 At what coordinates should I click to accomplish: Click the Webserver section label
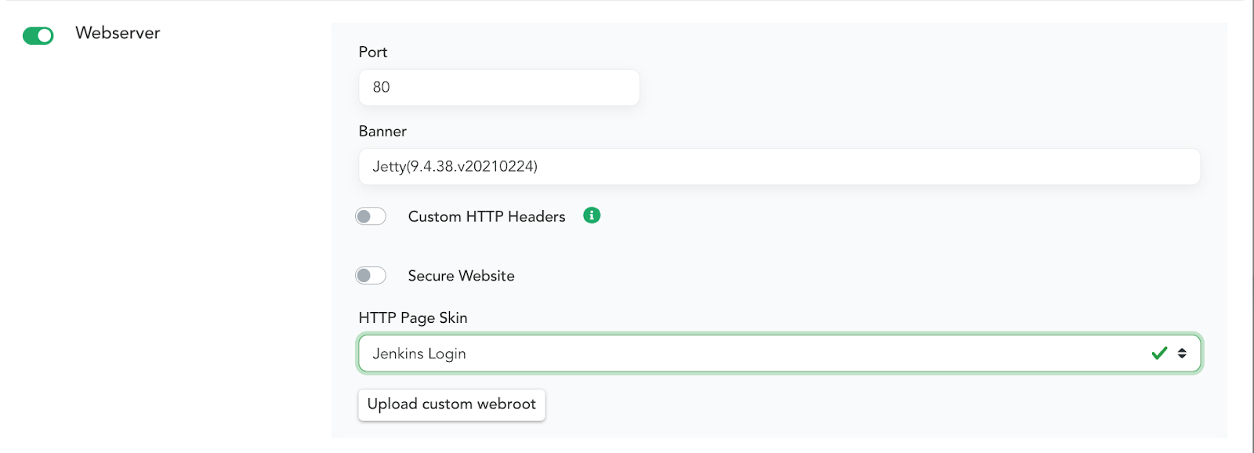(x=118, y=33)
